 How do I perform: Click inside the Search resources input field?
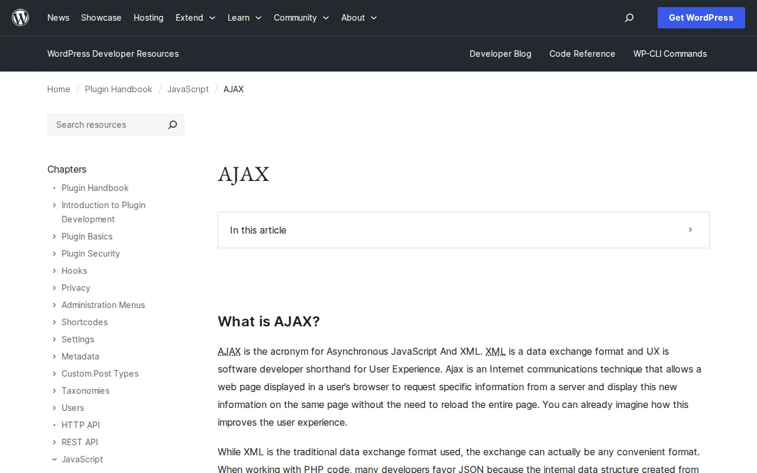pos(101,125)
